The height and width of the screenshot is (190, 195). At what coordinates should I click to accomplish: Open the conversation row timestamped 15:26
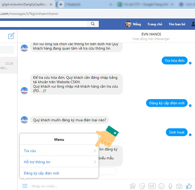pos(9,65)
